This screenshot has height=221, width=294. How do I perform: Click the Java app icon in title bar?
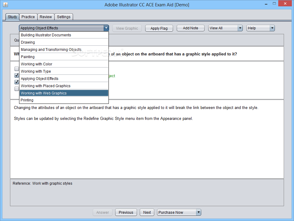[x=5, y=5]
